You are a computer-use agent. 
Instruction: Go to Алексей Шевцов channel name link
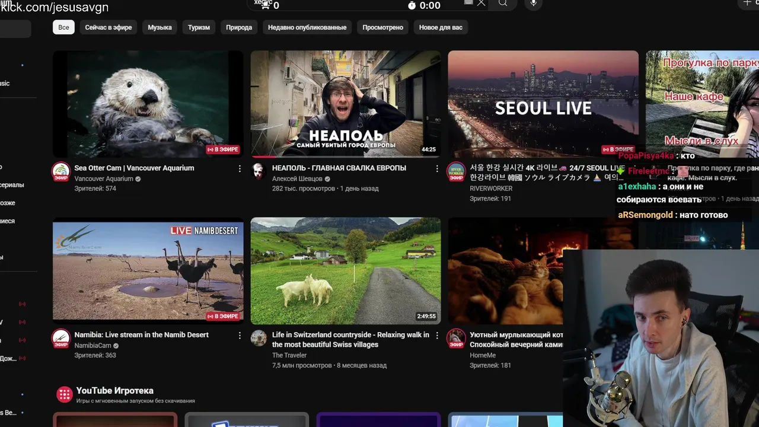[297, 179]
